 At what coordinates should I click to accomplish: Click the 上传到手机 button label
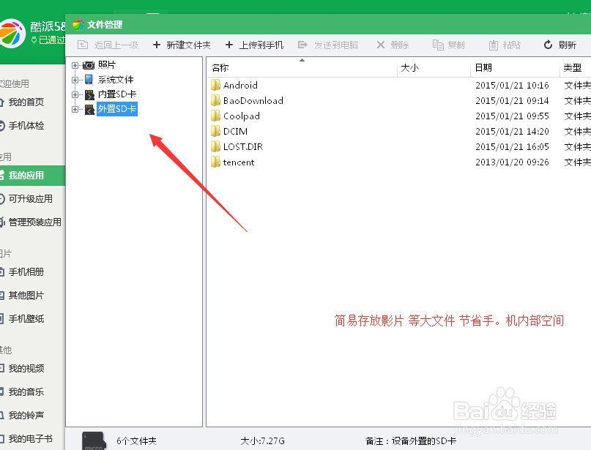pos(261,45)
